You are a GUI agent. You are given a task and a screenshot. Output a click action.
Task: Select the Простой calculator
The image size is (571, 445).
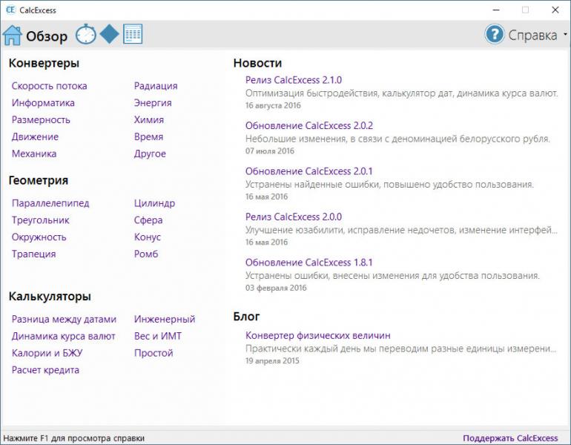154,353
